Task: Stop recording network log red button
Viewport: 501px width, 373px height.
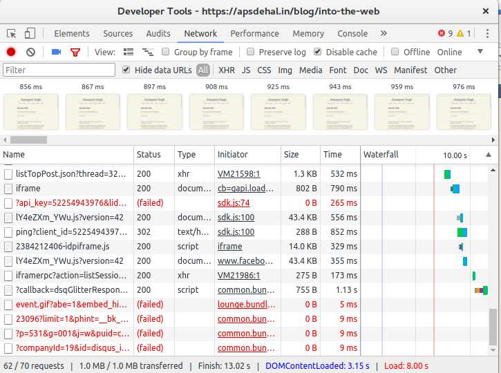Action: [11, 52]
